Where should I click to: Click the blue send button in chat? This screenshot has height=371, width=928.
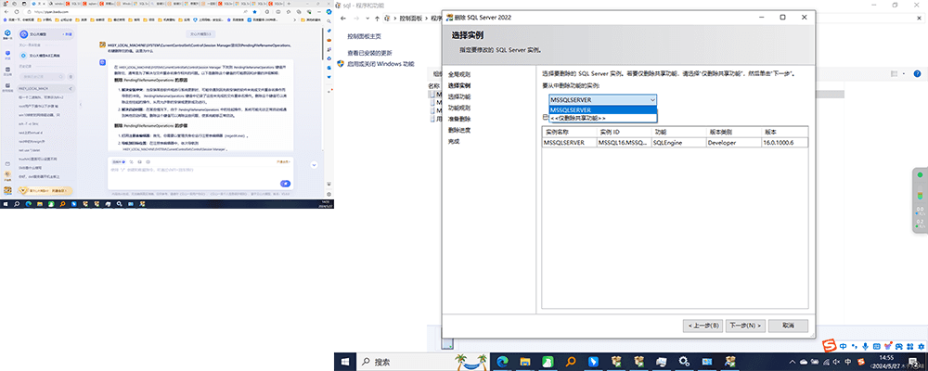[285, 184]
